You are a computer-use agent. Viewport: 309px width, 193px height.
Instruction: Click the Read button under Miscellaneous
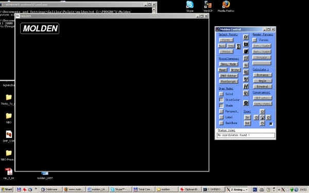[x=222, y=70]
